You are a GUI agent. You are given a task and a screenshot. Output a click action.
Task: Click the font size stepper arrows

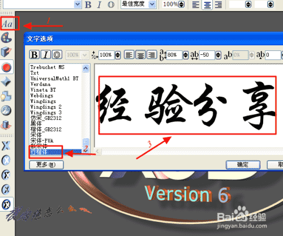[118, 55]
